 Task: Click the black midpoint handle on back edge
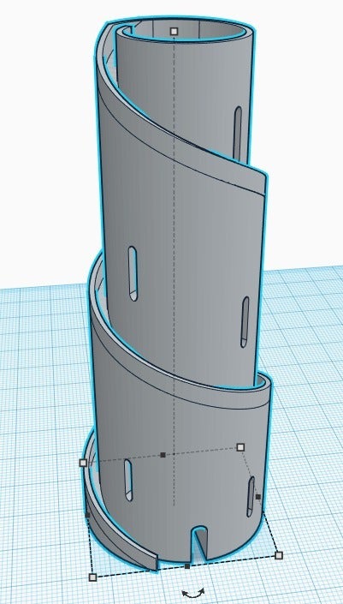click(x=163, y=455)
